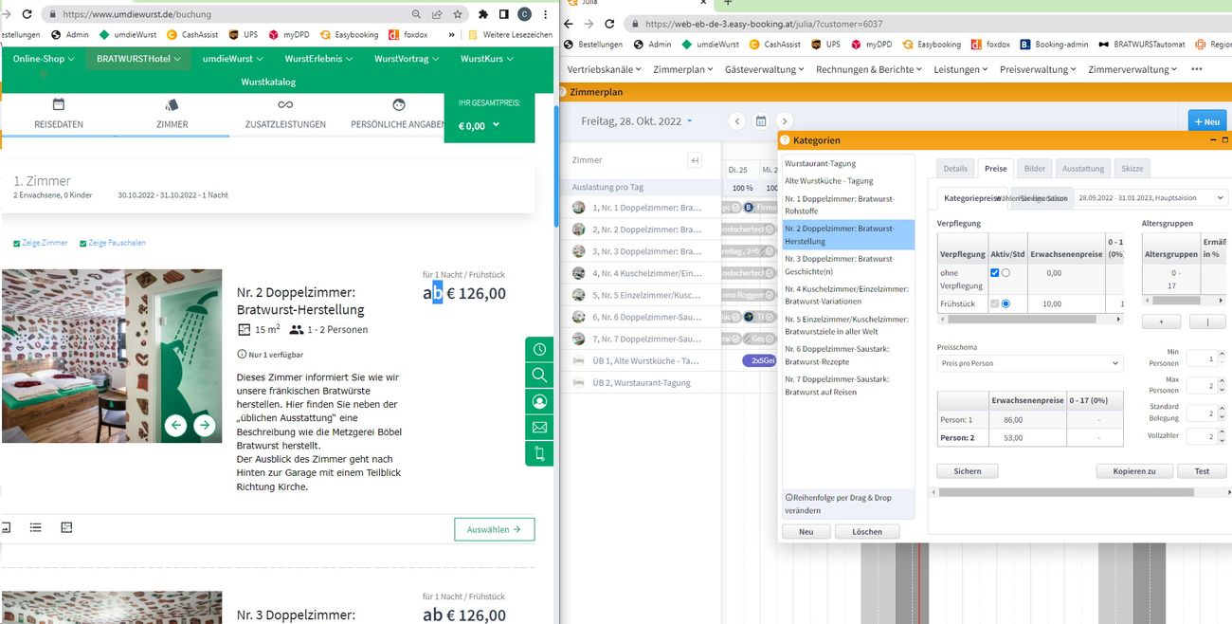Click the Zusatzleistungen infinity icon

pos(285,104)
